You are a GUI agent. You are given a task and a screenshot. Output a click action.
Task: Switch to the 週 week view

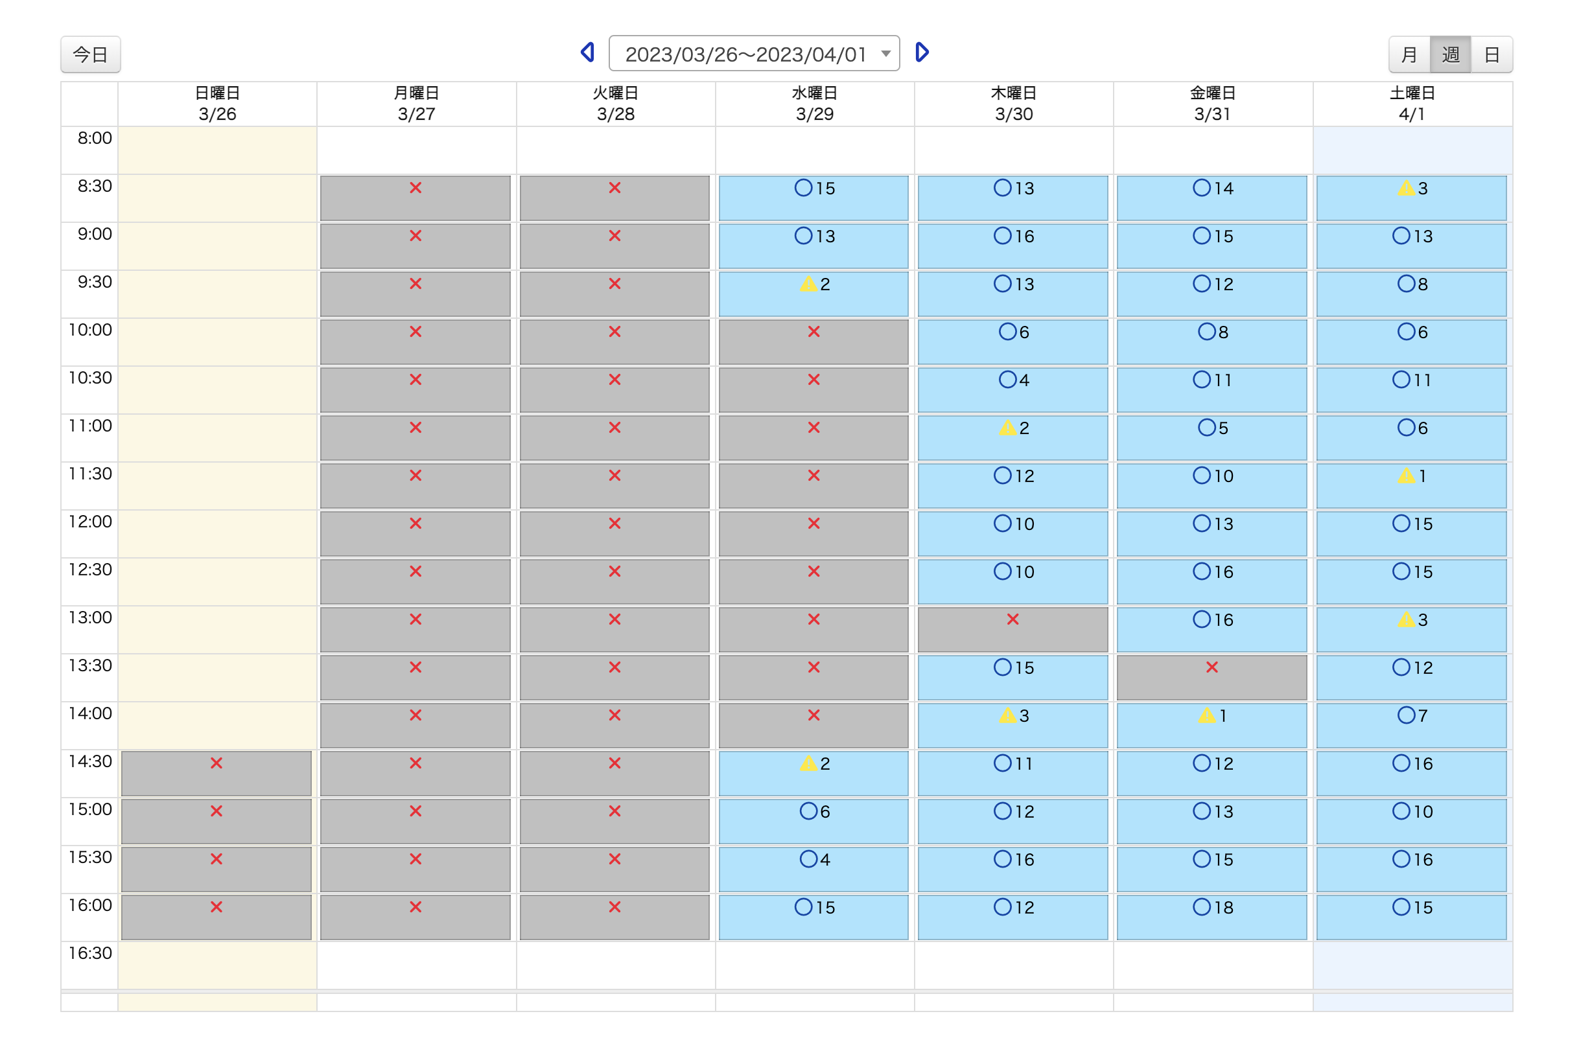(1449, 54)
